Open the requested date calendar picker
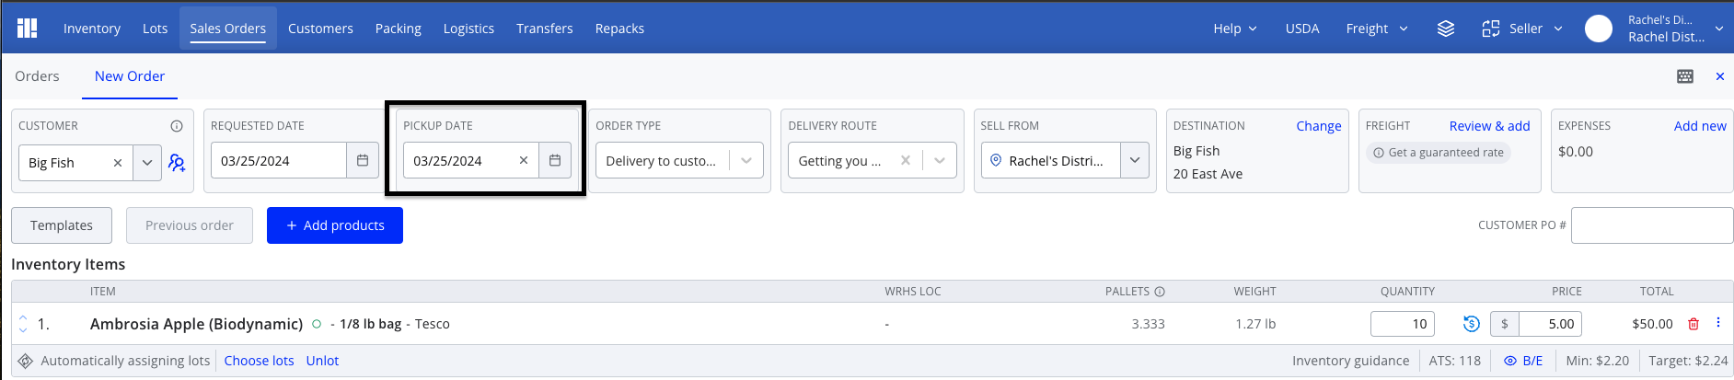 (x=363, y=161)
